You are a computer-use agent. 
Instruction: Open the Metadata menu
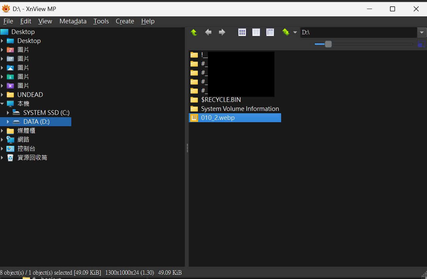tap(73, 21)
